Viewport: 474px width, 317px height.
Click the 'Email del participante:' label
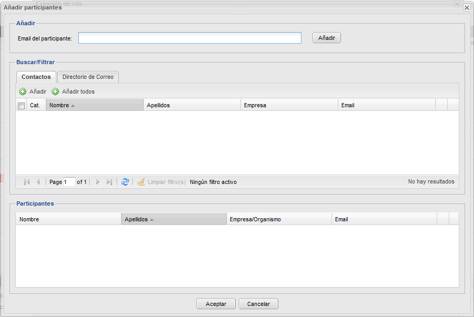(45, 38)
